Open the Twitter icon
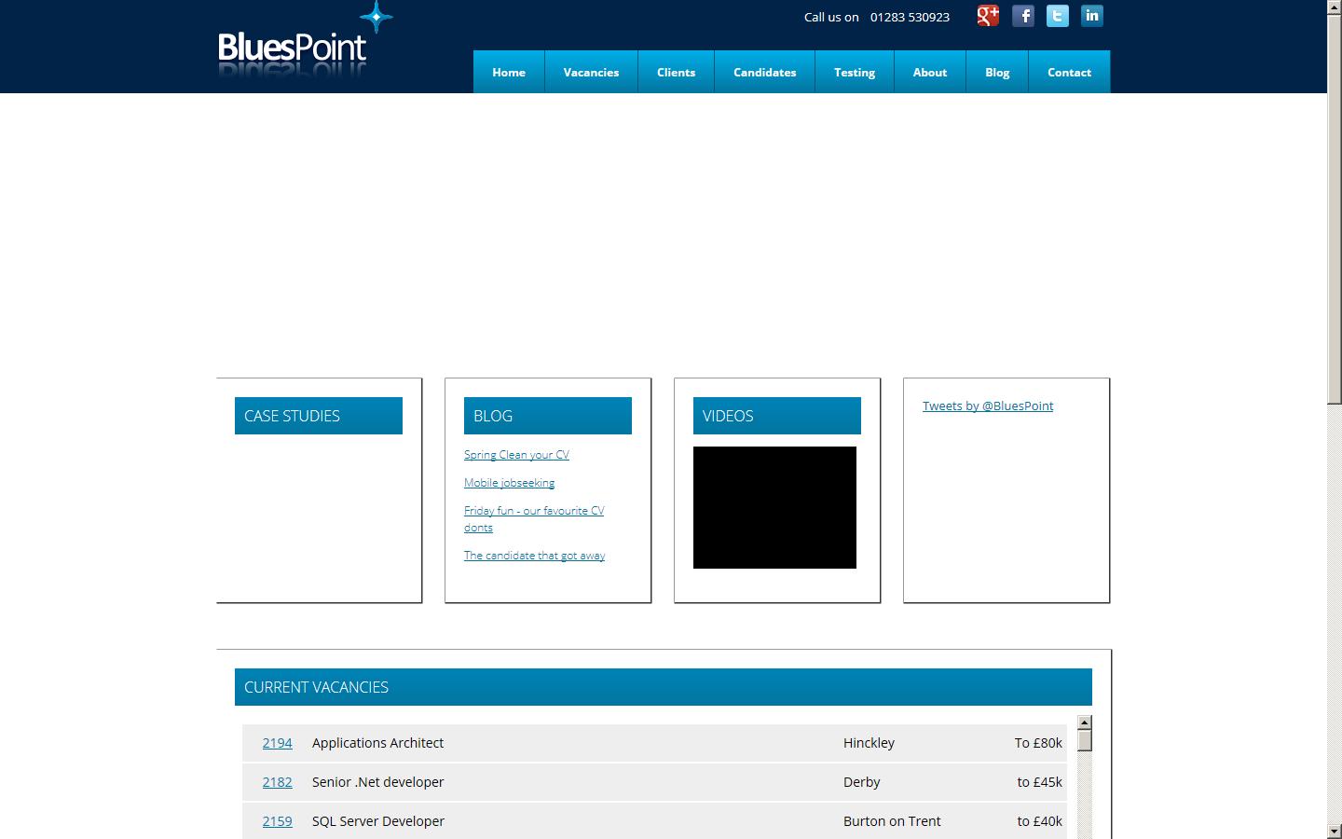Viewport: 1342px width, 839px height. (x=1056, y=15)
